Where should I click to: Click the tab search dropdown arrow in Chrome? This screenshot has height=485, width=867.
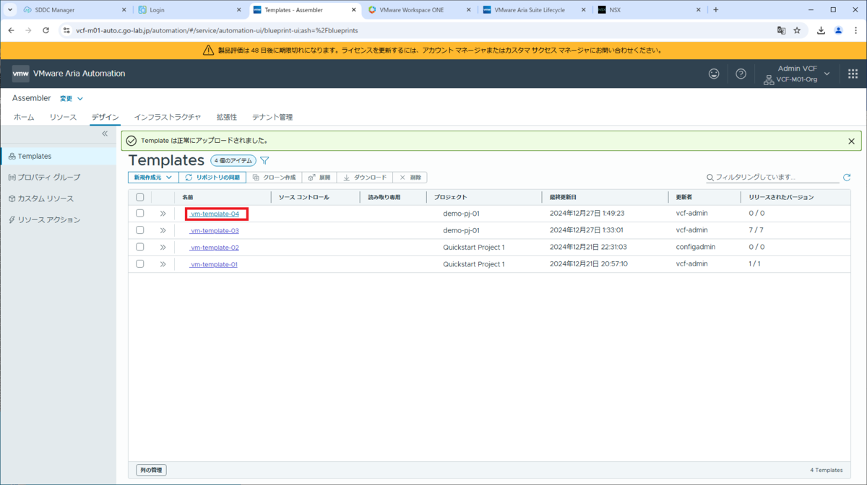click(x=10, y=10)
